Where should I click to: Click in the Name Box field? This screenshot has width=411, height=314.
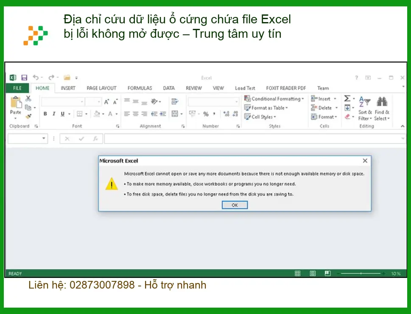pyautogui.click(x=28, y=138)
